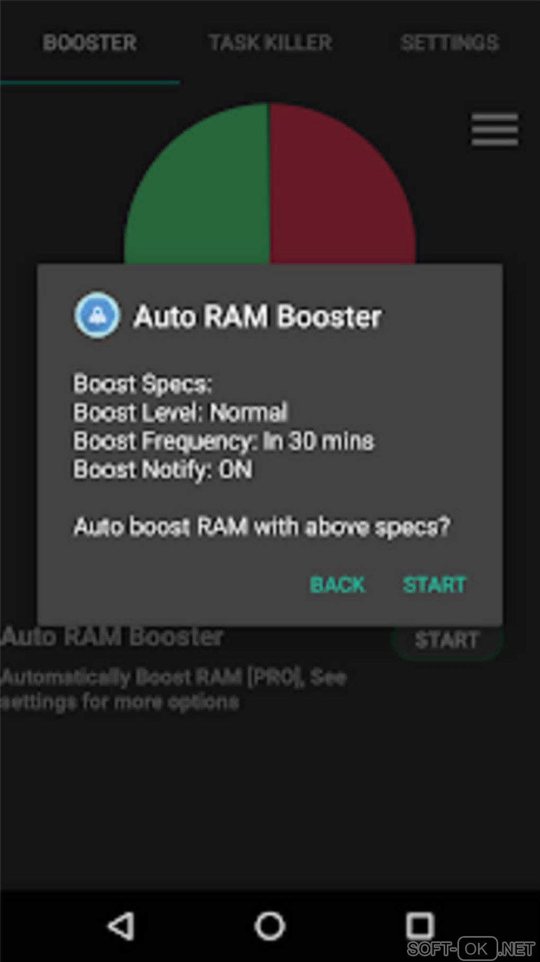Tap the Boost Level: Normal line
The width and height of the screenshot is (540, 962).
(180, 412)
